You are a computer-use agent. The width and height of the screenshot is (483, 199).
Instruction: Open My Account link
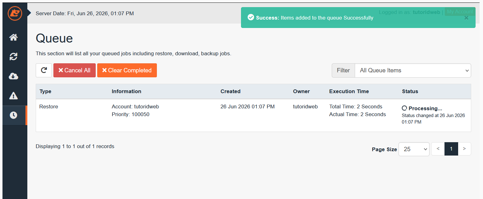tap(460, 12)
